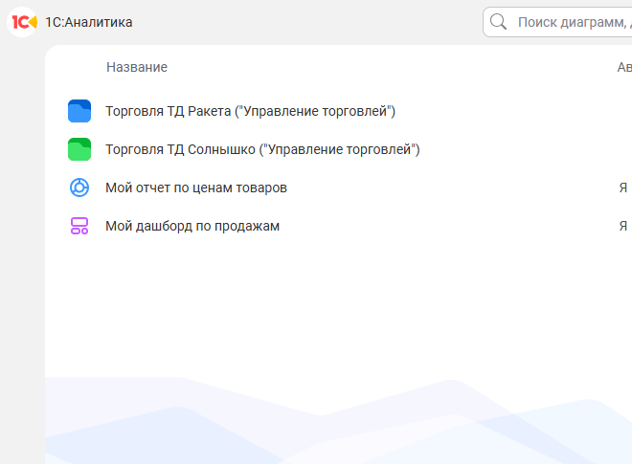Open the blue Торговля ТД Ракета folder icon

(x=79, y=111)
